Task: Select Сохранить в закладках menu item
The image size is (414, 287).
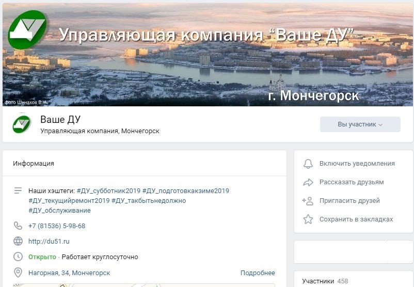Action: [x=356, y=219]
